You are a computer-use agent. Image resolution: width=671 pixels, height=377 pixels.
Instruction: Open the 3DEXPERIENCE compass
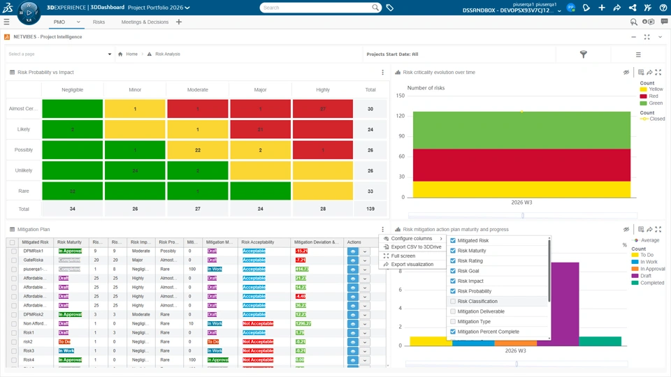29,13
